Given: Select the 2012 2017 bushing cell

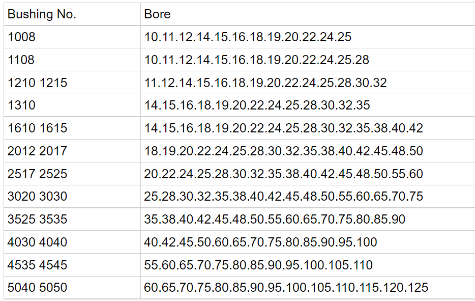Looking at the screenshot, I should point(72,151).
